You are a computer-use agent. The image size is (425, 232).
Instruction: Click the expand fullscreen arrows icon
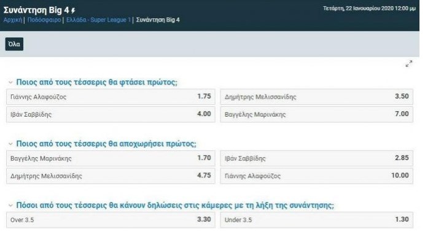pyautogui.click(x=409, y=64)
